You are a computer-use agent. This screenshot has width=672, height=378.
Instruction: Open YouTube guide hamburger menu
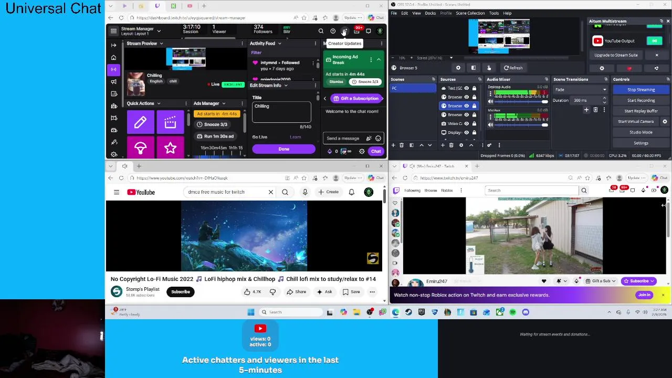point(117,192)
